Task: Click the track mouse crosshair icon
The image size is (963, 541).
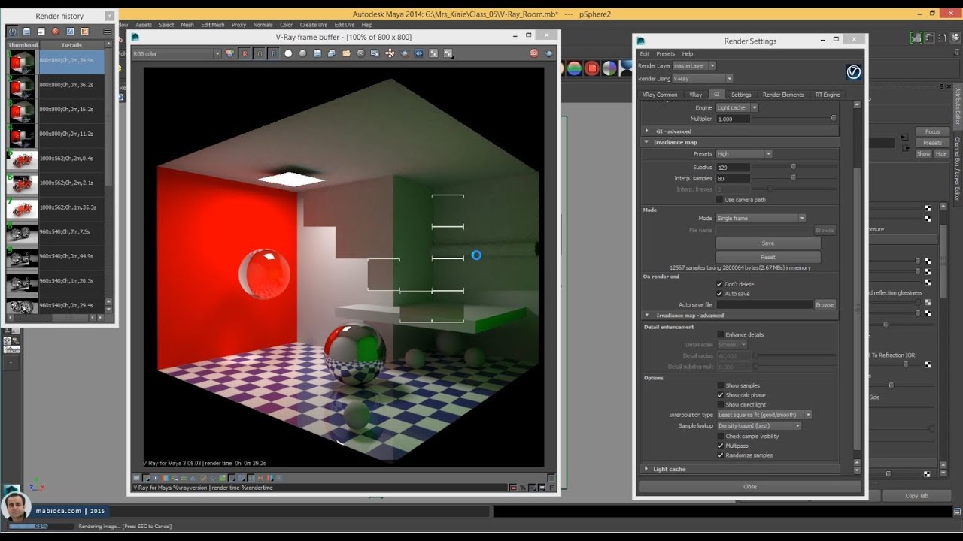Action: (390, 53)
